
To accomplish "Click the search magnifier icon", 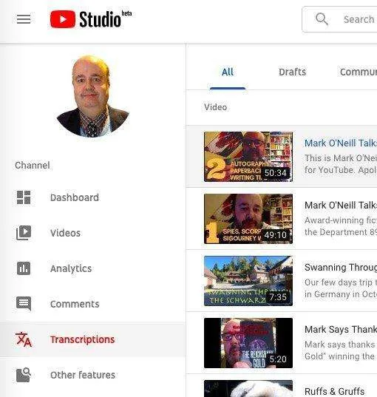I will point(322,19).
